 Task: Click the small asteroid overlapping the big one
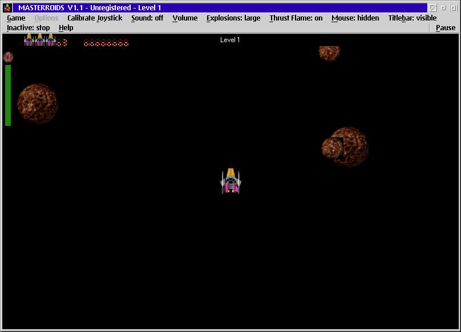click(332, 148)
